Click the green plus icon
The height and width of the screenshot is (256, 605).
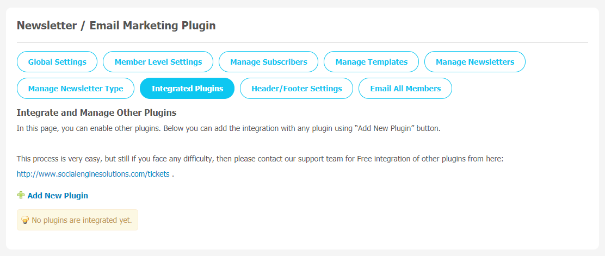tap(21, 196)
